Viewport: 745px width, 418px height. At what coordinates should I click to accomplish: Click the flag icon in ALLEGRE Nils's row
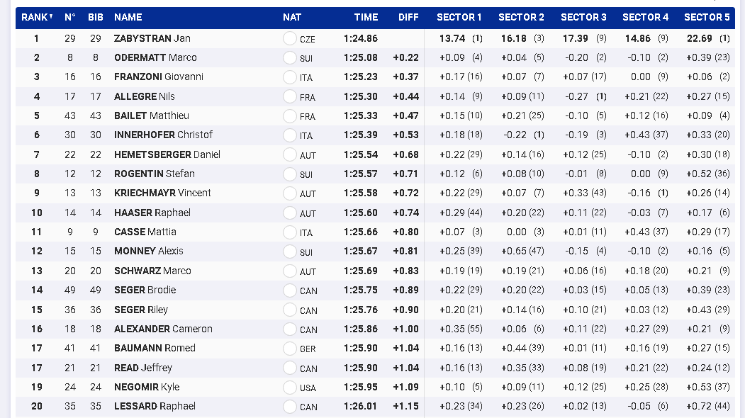(289, 96)
